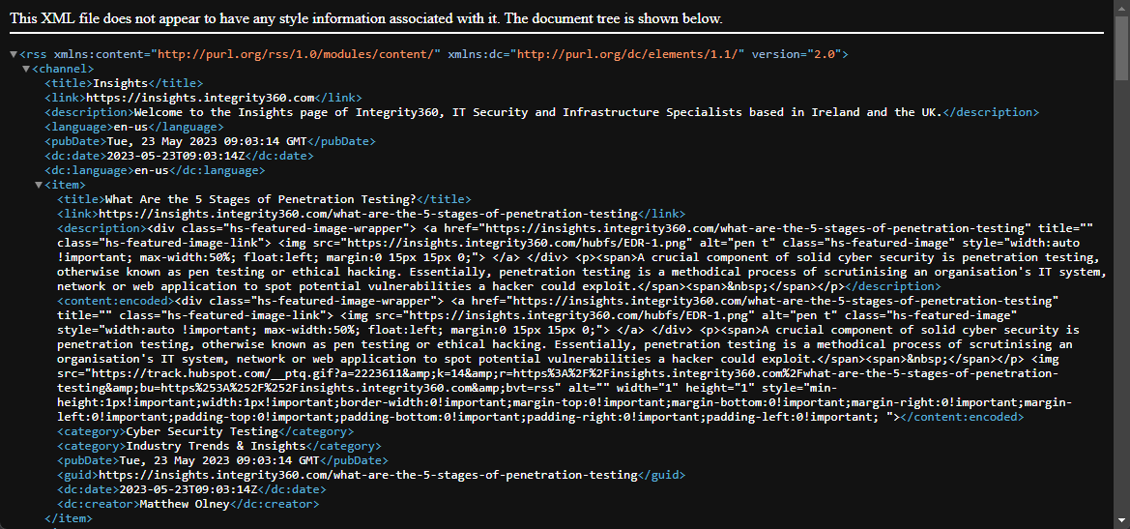The height and width of the screenshot is (529, 1130).
Task: Collapse the rss root element triangle
Action: 12,54
